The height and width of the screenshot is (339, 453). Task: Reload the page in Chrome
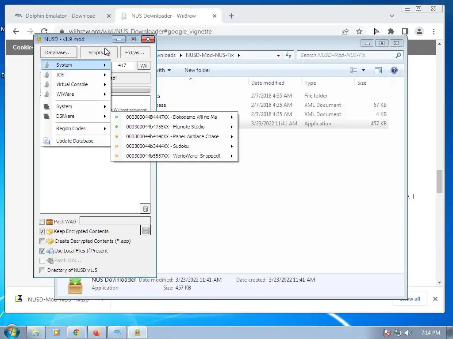[44, 31]
